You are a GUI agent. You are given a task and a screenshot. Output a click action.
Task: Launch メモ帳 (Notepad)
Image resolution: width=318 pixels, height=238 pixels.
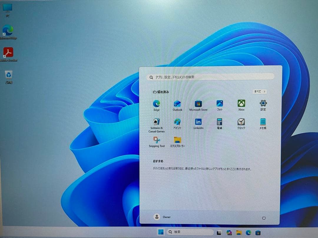click(262, 122)
